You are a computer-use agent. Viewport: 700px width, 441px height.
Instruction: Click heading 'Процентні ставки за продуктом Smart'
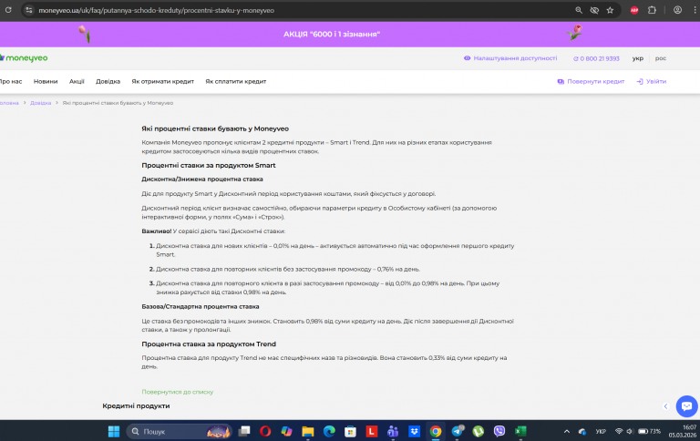(209, 165)
